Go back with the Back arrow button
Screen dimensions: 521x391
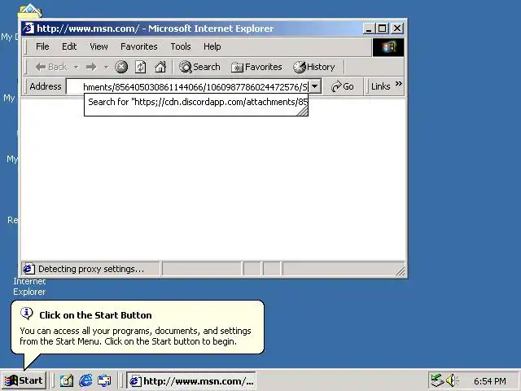pos(51,67)
